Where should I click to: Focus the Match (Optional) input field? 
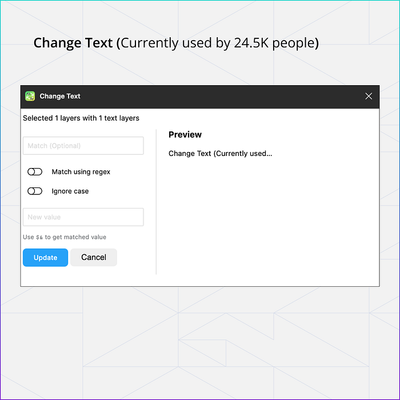[83, 146]
